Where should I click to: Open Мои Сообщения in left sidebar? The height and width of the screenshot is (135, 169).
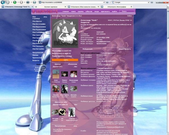point(38,32)
